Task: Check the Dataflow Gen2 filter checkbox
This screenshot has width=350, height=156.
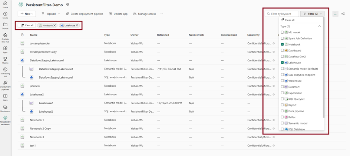Action: click(x=283, y=56)
